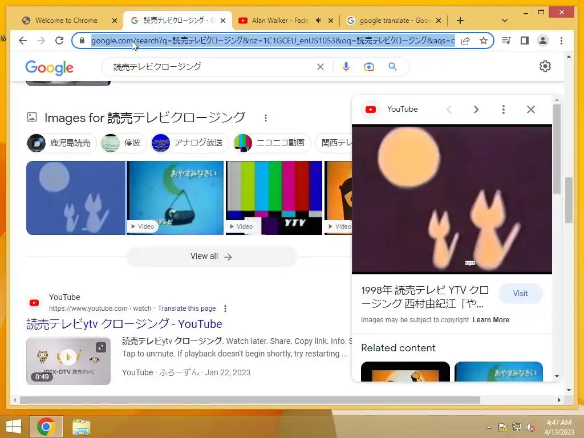
Task: Open the YTV color bars thumbnail
Action: click(x=274, y=198)
